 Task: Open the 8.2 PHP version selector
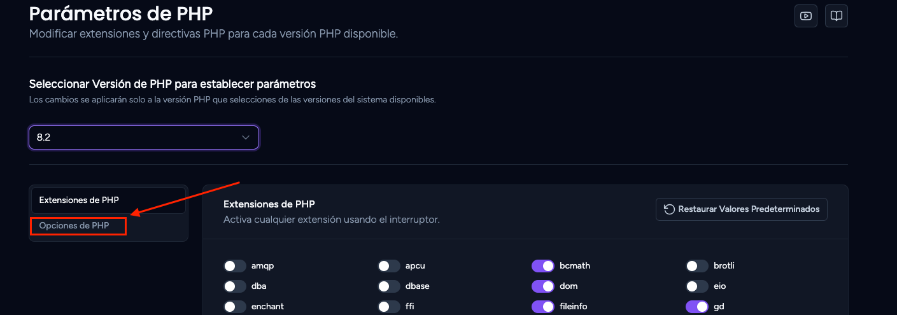click(x=144, y=137)
